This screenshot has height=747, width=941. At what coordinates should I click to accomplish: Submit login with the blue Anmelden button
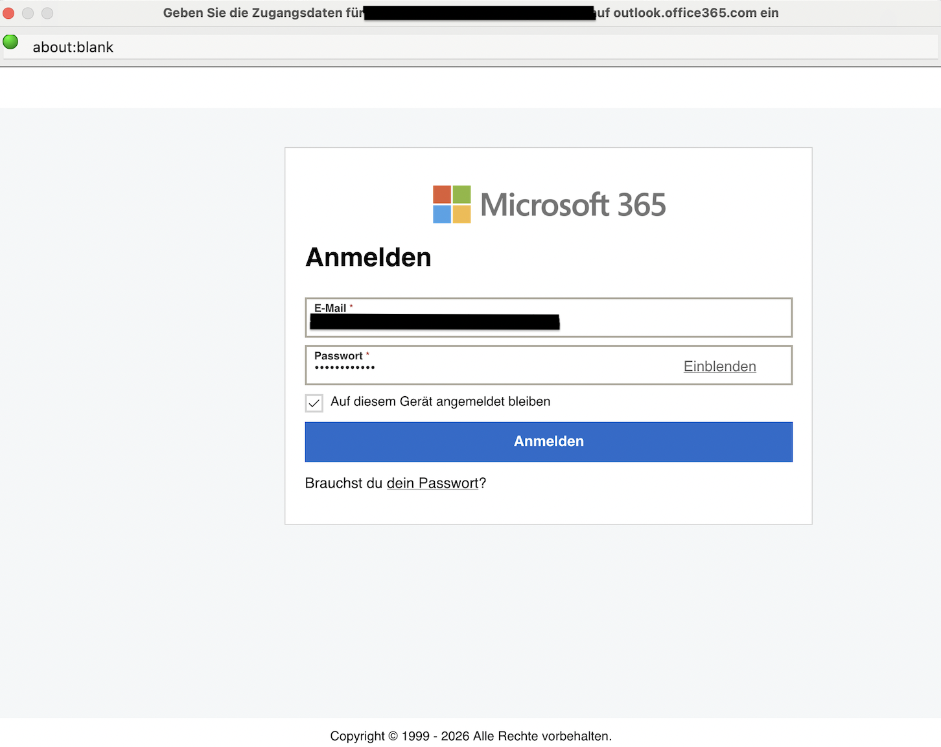(x=549, y=442)
